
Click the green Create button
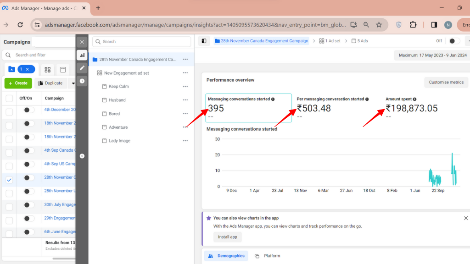pos(18,83)
